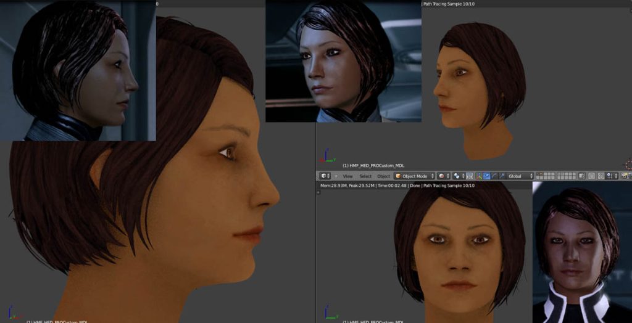
Task: Collapse the header menus toggle
Action: point(336,176)
